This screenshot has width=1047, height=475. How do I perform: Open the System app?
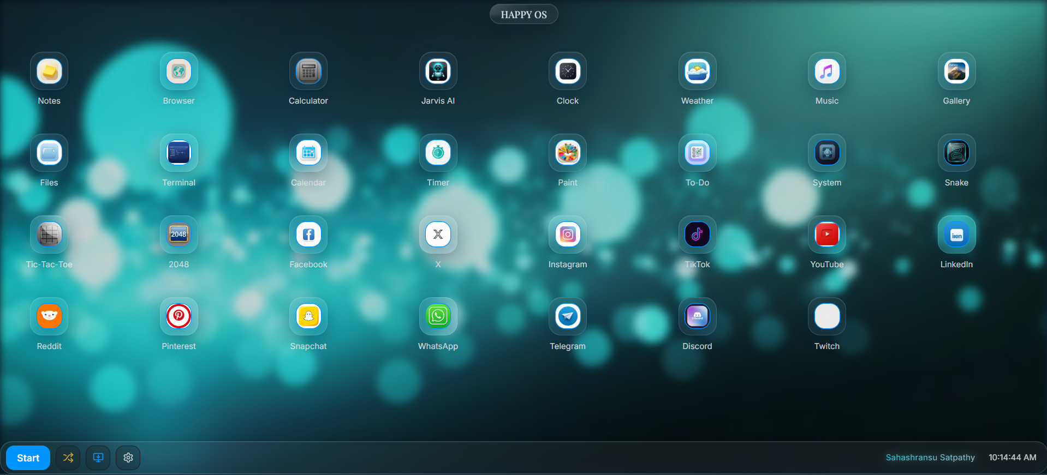(x=827, y=153)
